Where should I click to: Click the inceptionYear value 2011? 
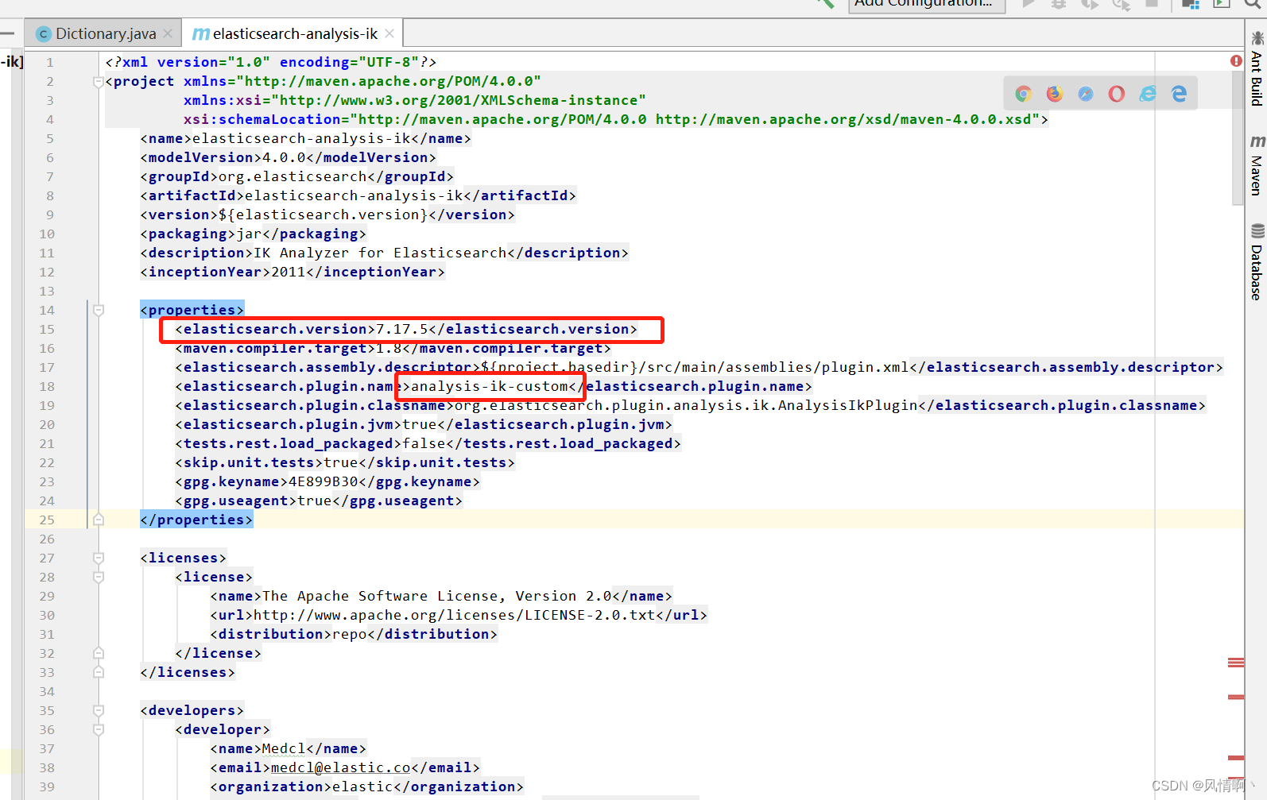(x=289, y=272)
